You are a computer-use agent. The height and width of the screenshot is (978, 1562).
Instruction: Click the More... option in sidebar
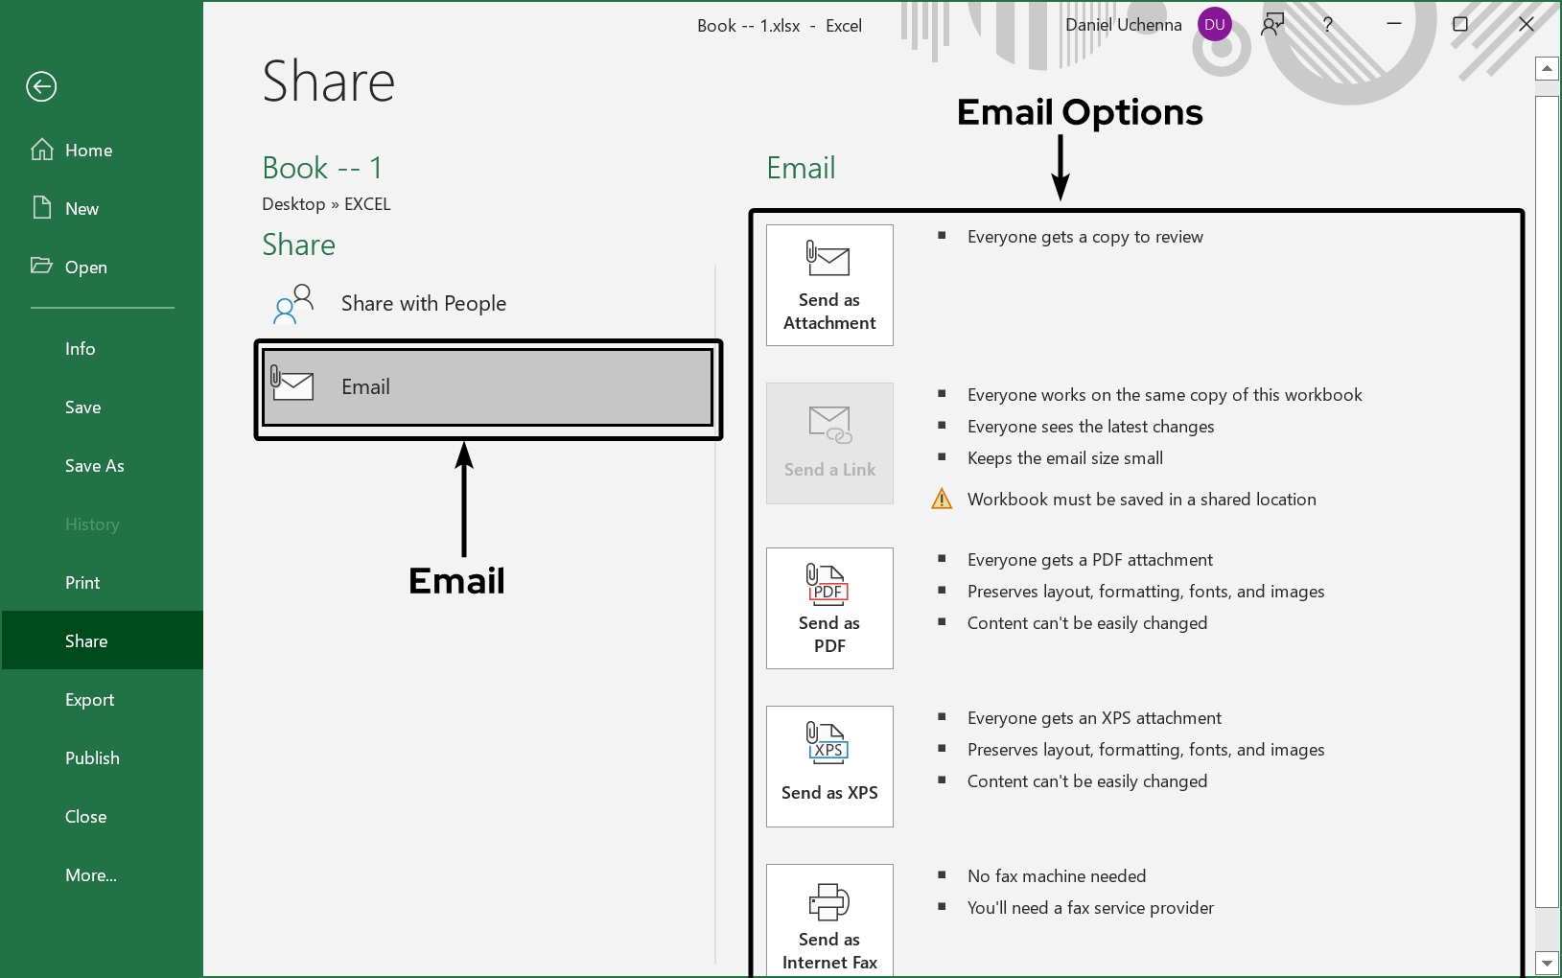point(91,874)
